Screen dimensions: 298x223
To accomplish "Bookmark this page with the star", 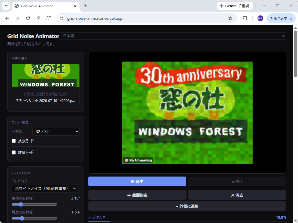I will 230,18.
